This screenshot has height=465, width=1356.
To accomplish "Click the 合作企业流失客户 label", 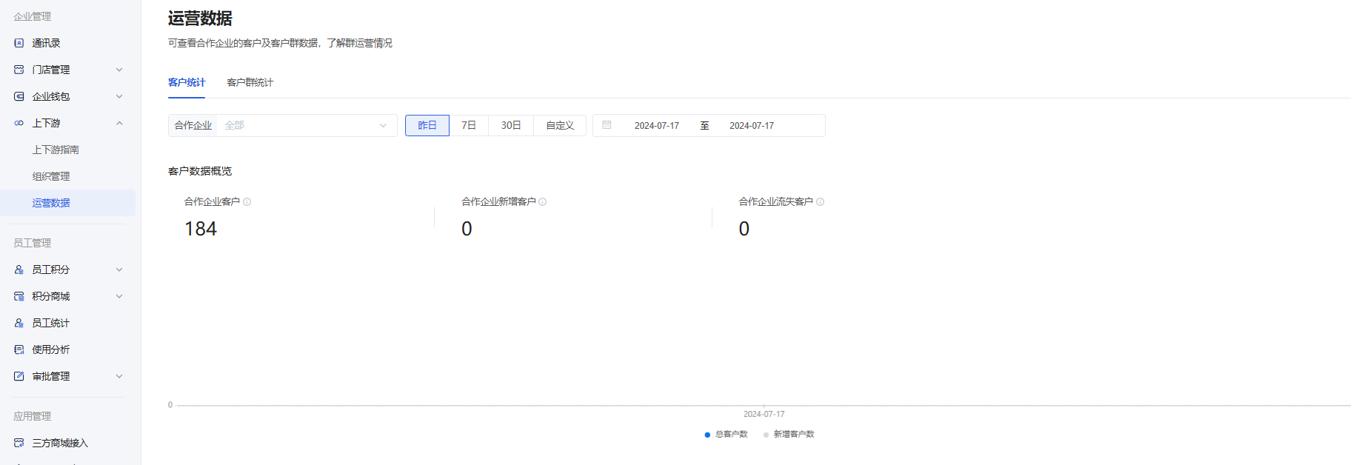I will pyautogui.click(x=776, y=201).
